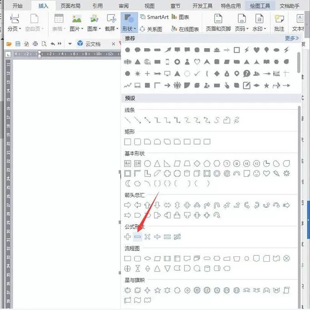Switch to the 视图 tab
The height and width of the screenshot is (310, 310).
(150, 6)
